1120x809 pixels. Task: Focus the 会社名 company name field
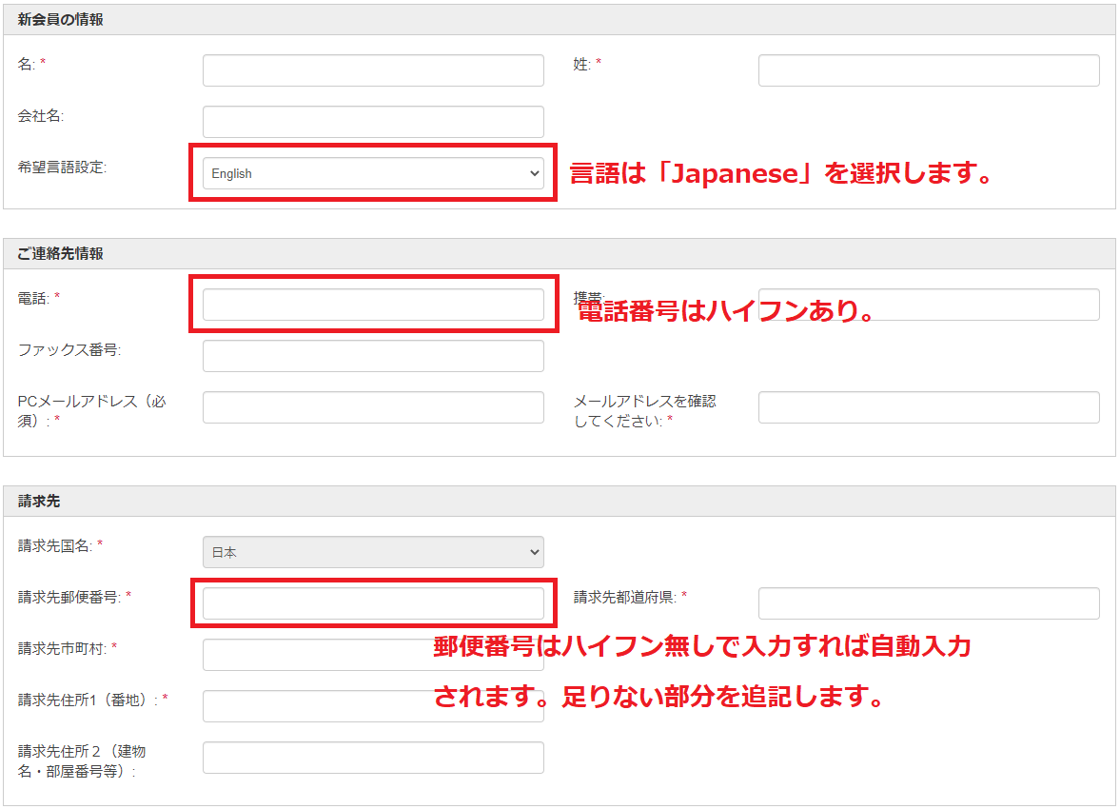tap(373, 122)
